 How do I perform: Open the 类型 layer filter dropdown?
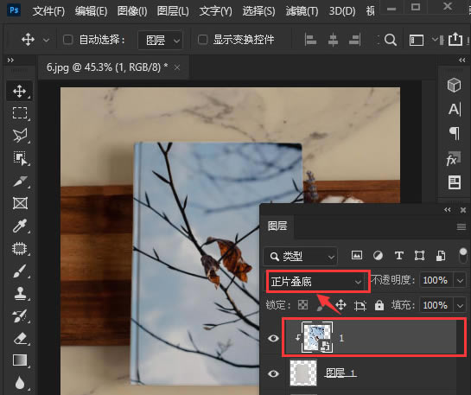[301, 257]
